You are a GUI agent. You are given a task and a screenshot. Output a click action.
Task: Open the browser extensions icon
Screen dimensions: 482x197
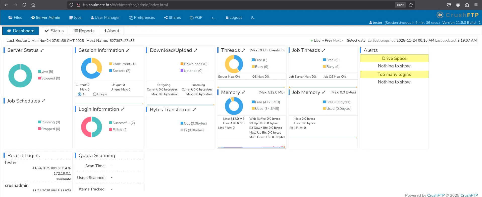click(x=467, y=5)
